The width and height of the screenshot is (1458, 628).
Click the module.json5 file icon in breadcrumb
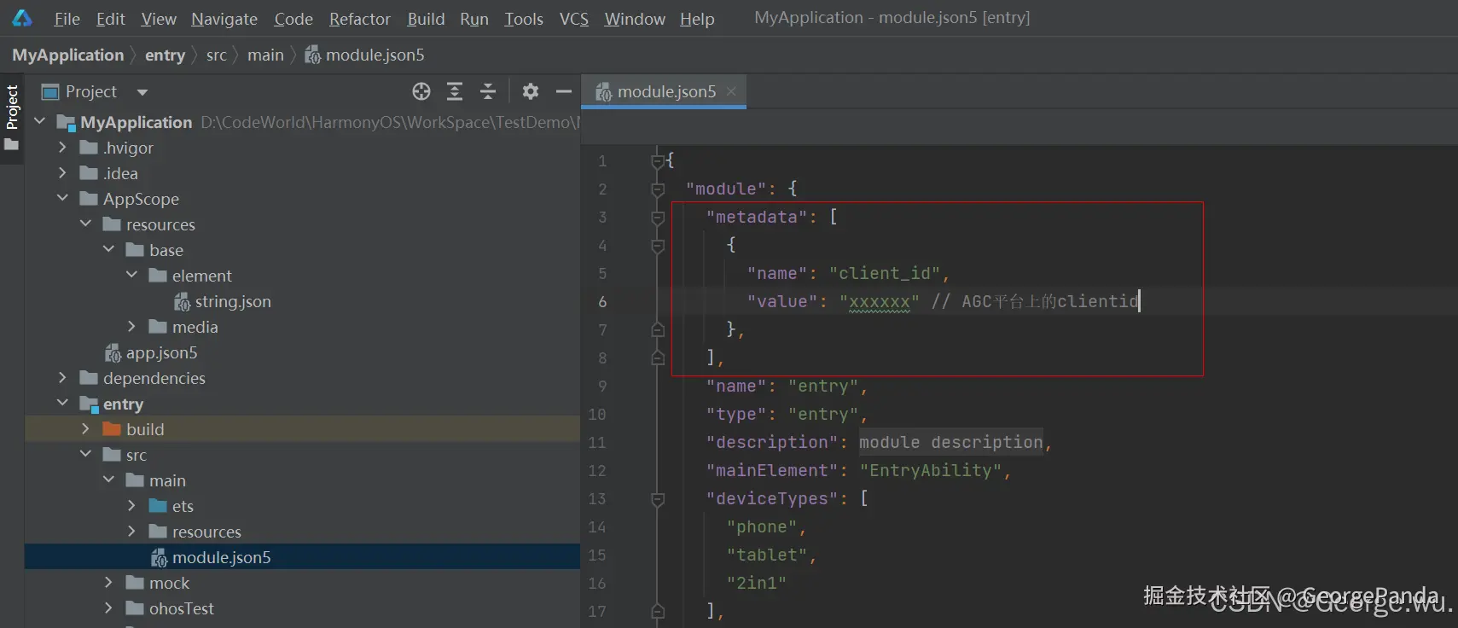(313, 55)
